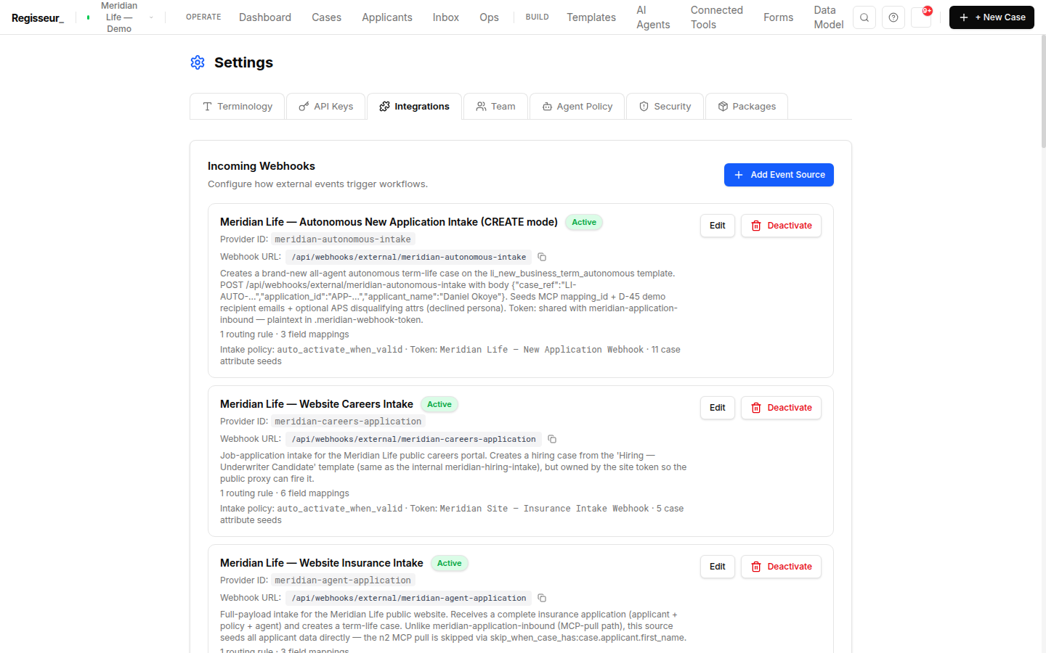Viewport: 1046px width, 653px height.
Task: Go to Ops in the navigation
Action: click(x=489, y=17)
